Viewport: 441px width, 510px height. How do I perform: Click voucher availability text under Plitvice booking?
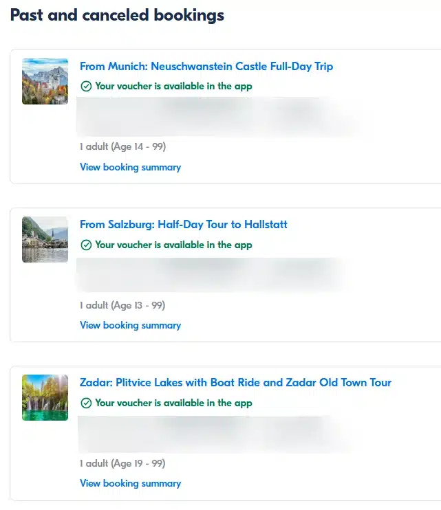click(x=173, y=403)
